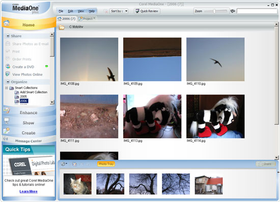Screen dimensions: 280x202
Task: Click the Quick Review button
Action: point(147,11)
